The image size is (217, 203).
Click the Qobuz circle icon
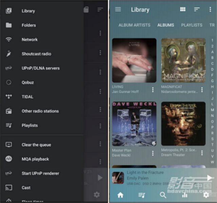tap(9, 82)
